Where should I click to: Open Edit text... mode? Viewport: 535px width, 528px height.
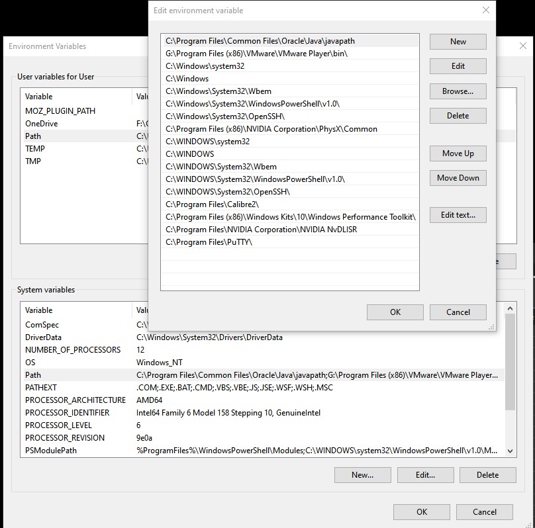pyautogui.click(x=458, y=214)
